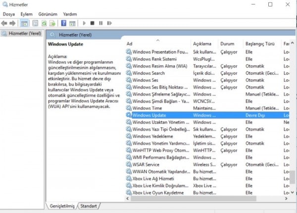The image size is (297, 213).
Task: Select Xbox Live Oyun Kaydetme service
Action: coord(207,193)
